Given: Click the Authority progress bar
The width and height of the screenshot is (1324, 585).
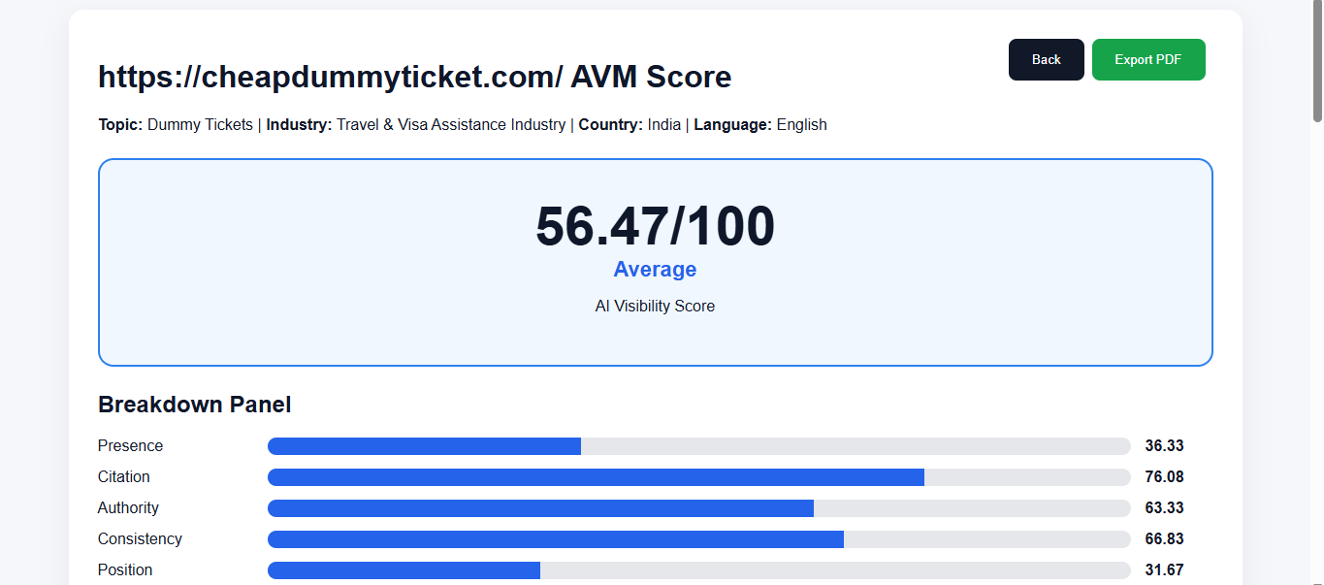Looking at the screenshot, I should [699, 508].
